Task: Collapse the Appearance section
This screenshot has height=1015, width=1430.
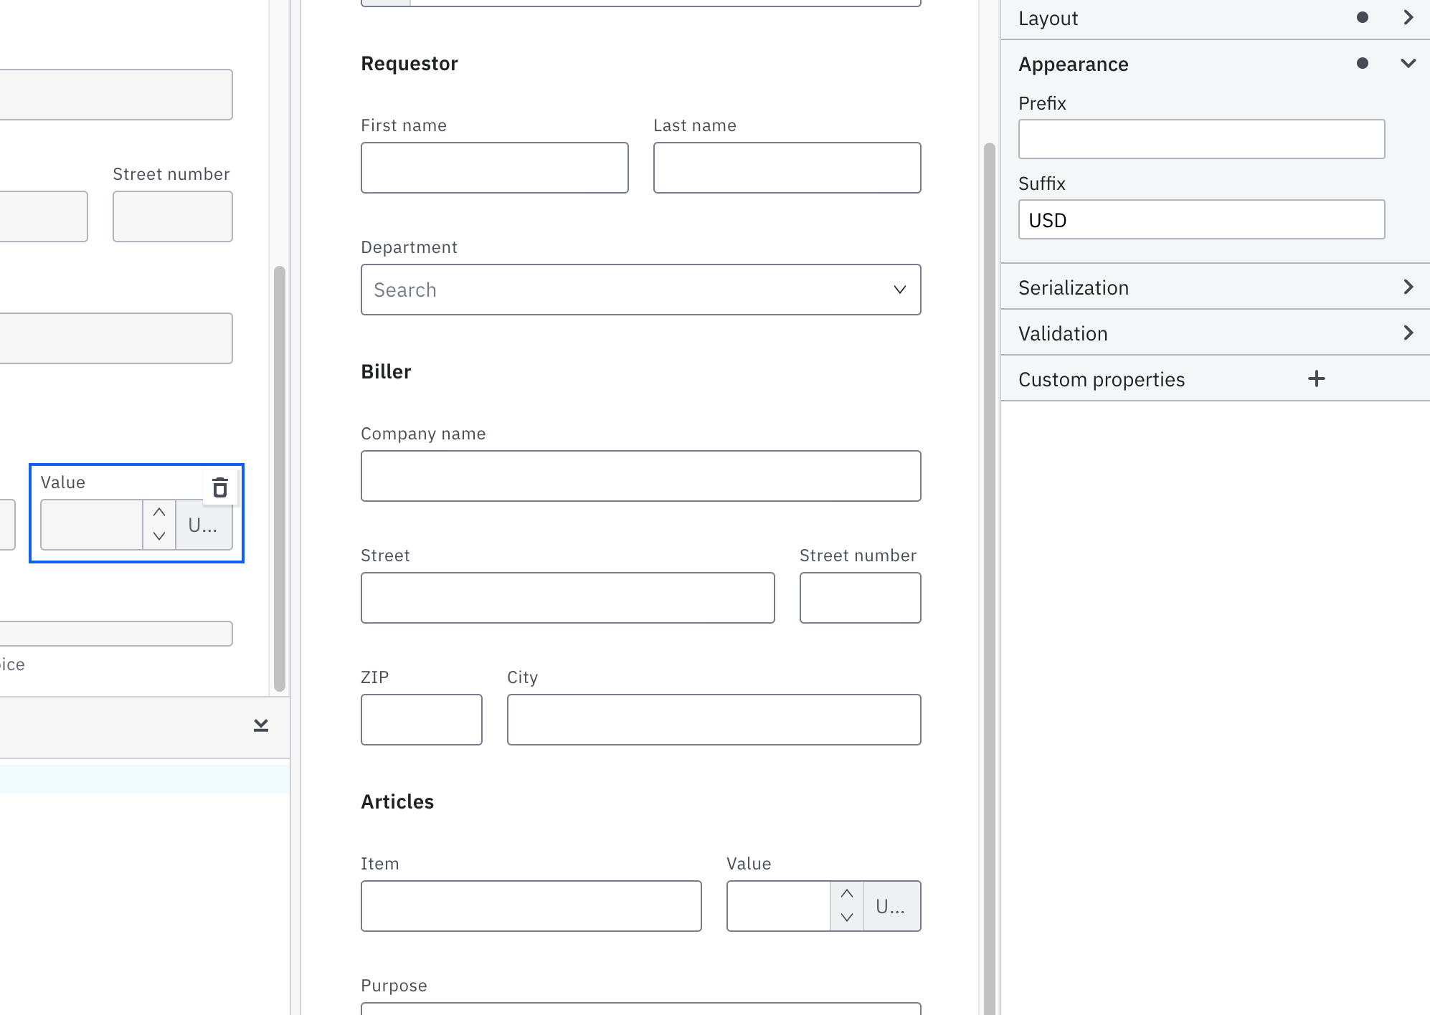Action: (1408, 63)
